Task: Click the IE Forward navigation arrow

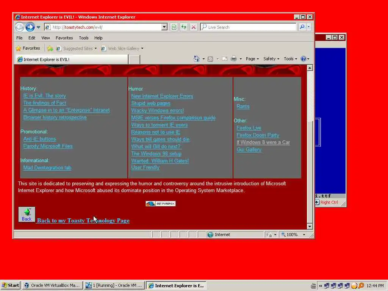Action: (30, 27)
